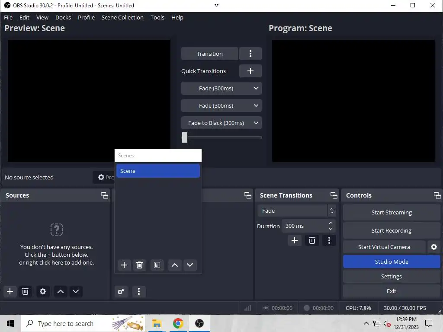Open the Profile menu
Image resolution: width=443 pixels, height=332 pixels.
[x=86, y=17]
